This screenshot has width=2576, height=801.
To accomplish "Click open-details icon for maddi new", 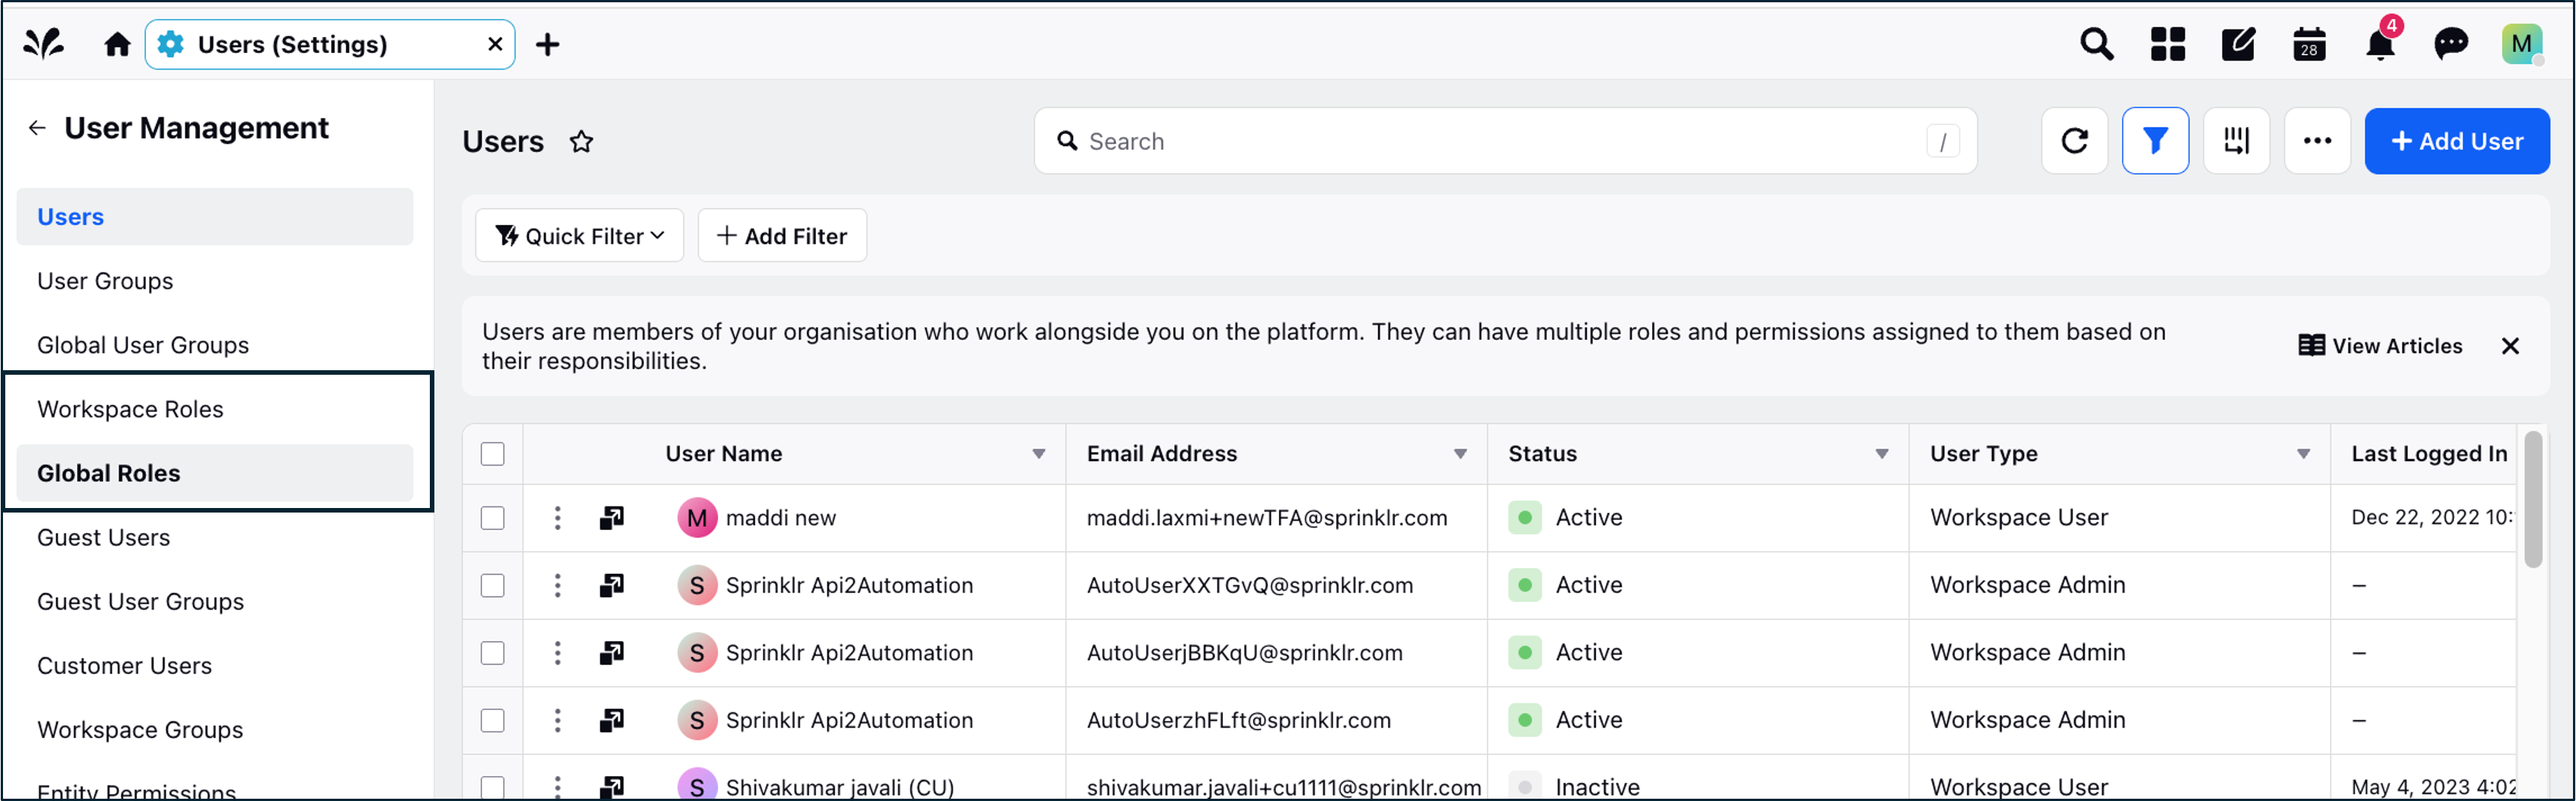I will (x=611, y=518).
